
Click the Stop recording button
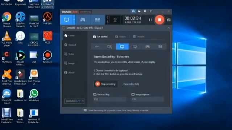[x=105, y=84]
